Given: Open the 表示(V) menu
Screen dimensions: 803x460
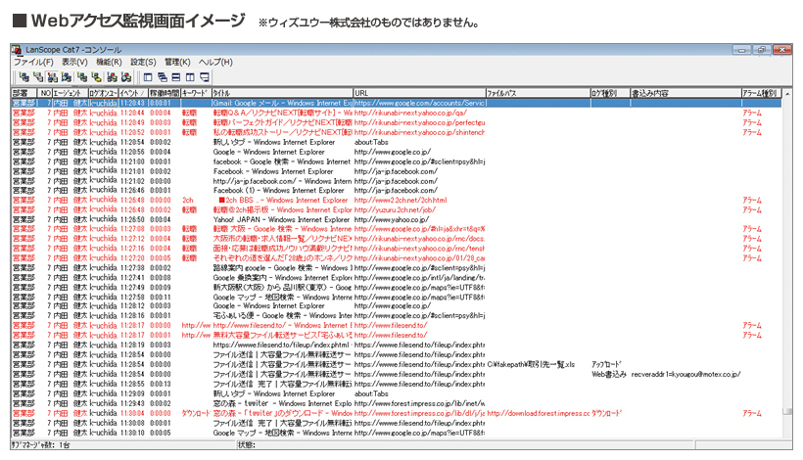Looking at the screenshot, I should pyautogui.click(x=74, y=62).
